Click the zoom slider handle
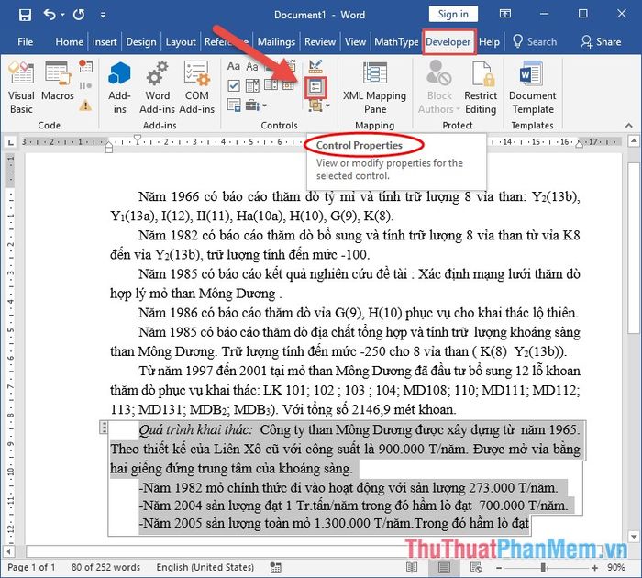 [543, 567]
